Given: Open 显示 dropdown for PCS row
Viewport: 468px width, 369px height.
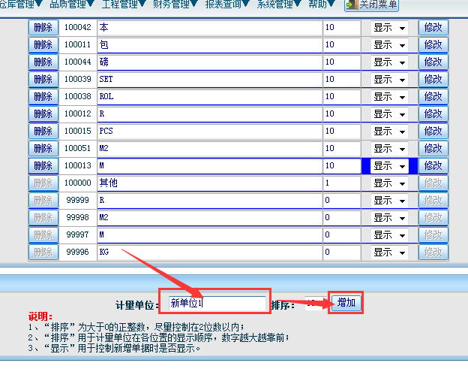Looking at the screenshot, I should click(x=389, y=132).
